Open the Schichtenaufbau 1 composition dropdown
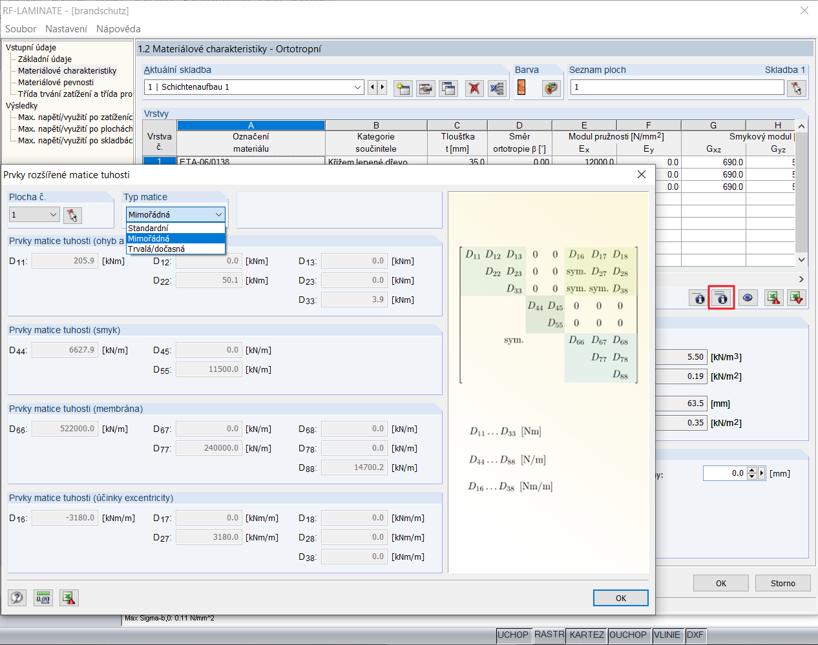Screen dimensions: 818x645 pos(358,87)
